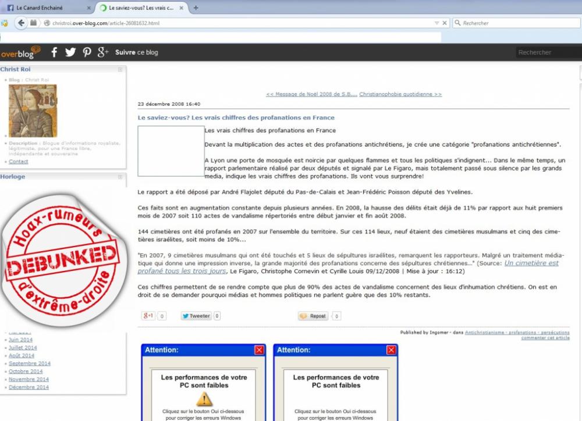Image resolution: width=582 pixels, height=421 pixels.
Task: Stop loading the page with the X button
Action: 445,23
